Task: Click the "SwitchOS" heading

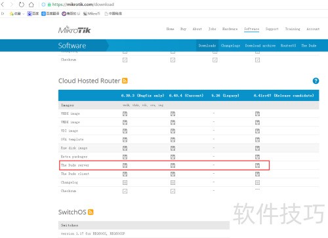Action: tap(72, 212)
